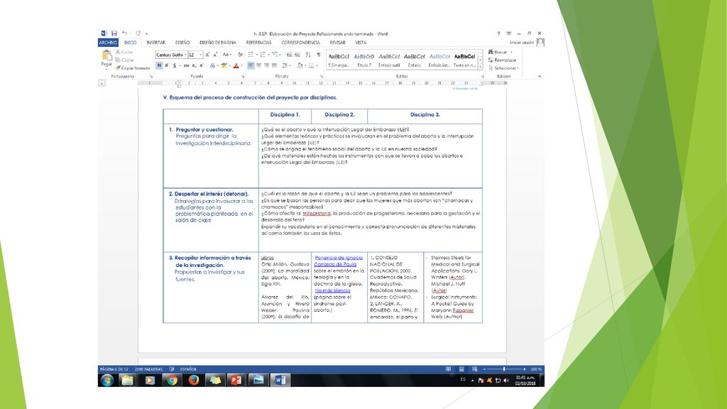Image resolution: width=727 pixels, height=409 pixels.
Task: Click Iniciar sesión to sign in
Action: click(x=522, y=43)
